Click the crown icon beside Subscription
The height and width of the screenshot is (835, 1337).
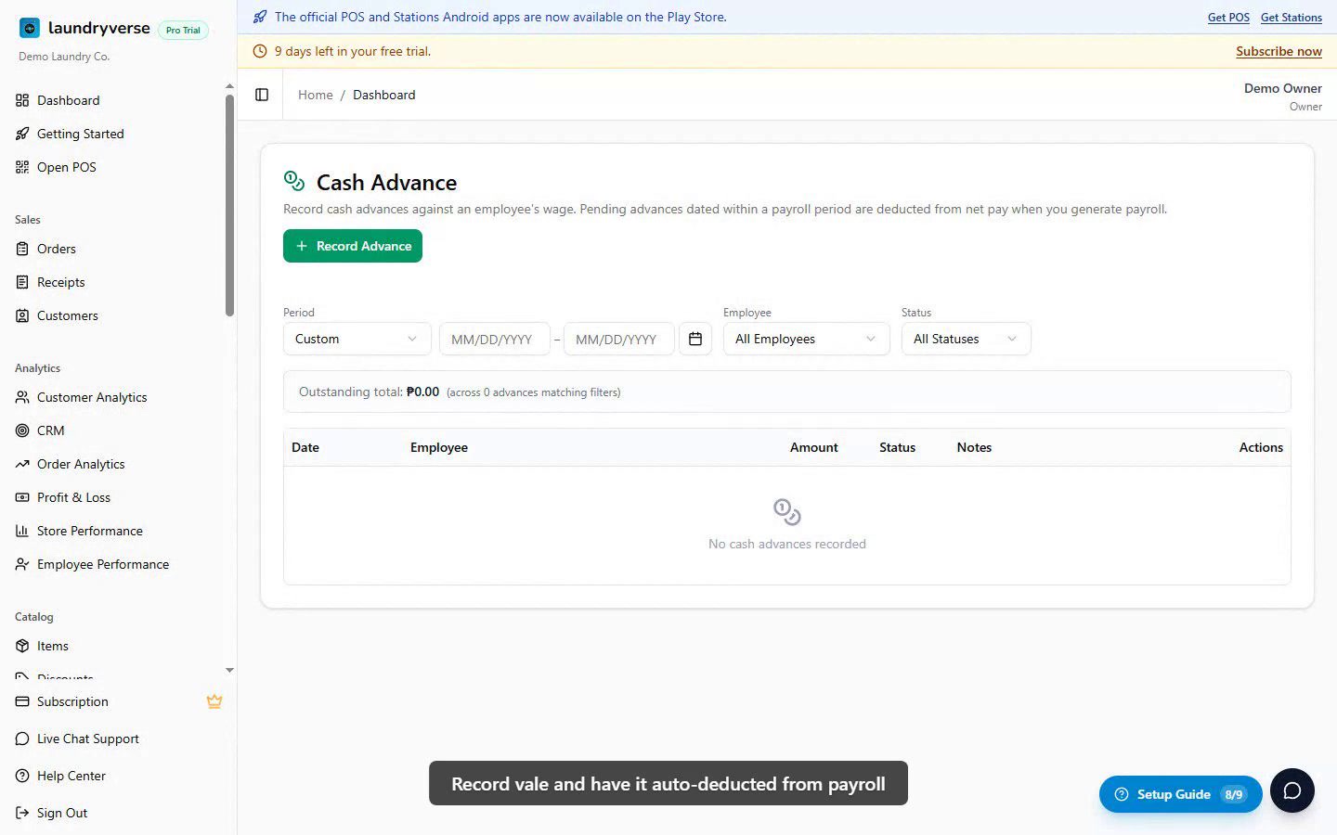click(214, 701)
